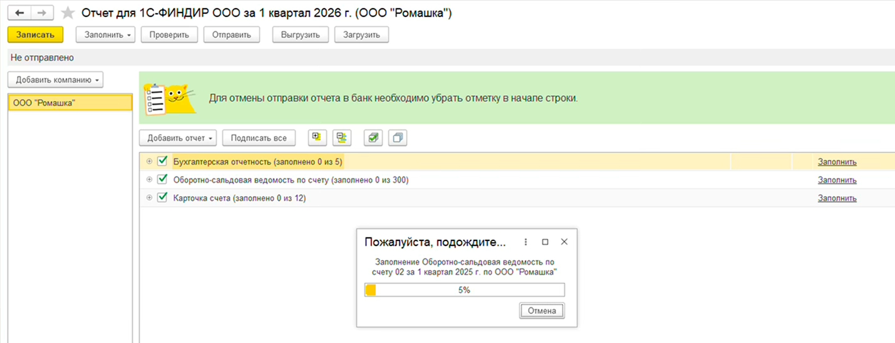
Task: Uncheck "Оборотно-сальдовая ведомость по счету" checkbox
Action: click(x=162, y=180)
